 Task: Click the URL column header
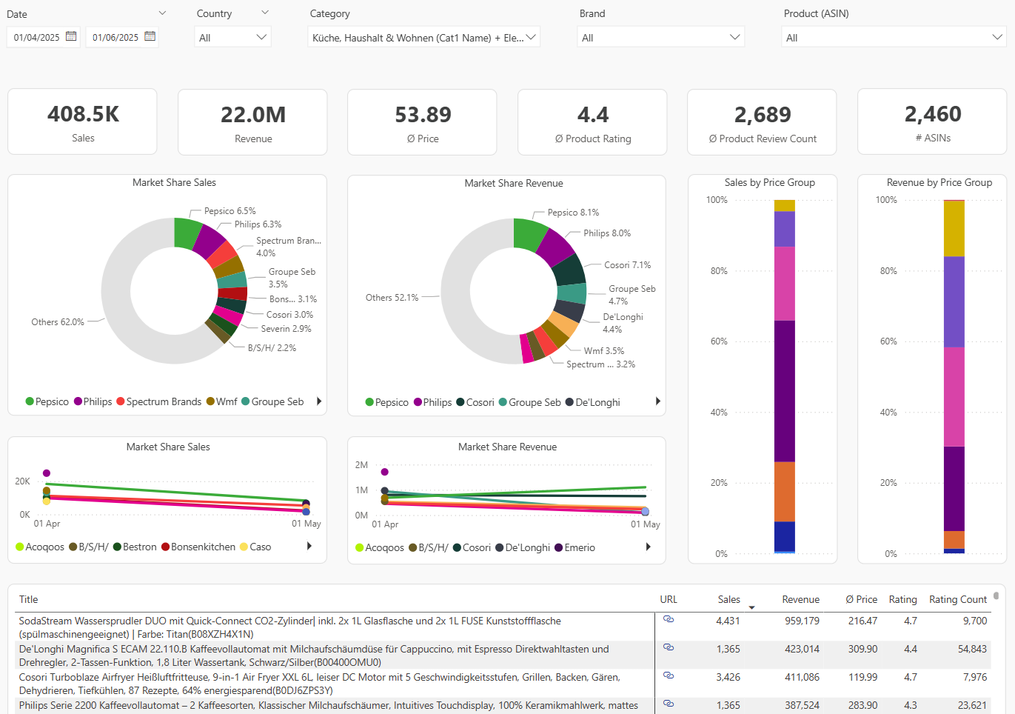(x=669, y=599)
